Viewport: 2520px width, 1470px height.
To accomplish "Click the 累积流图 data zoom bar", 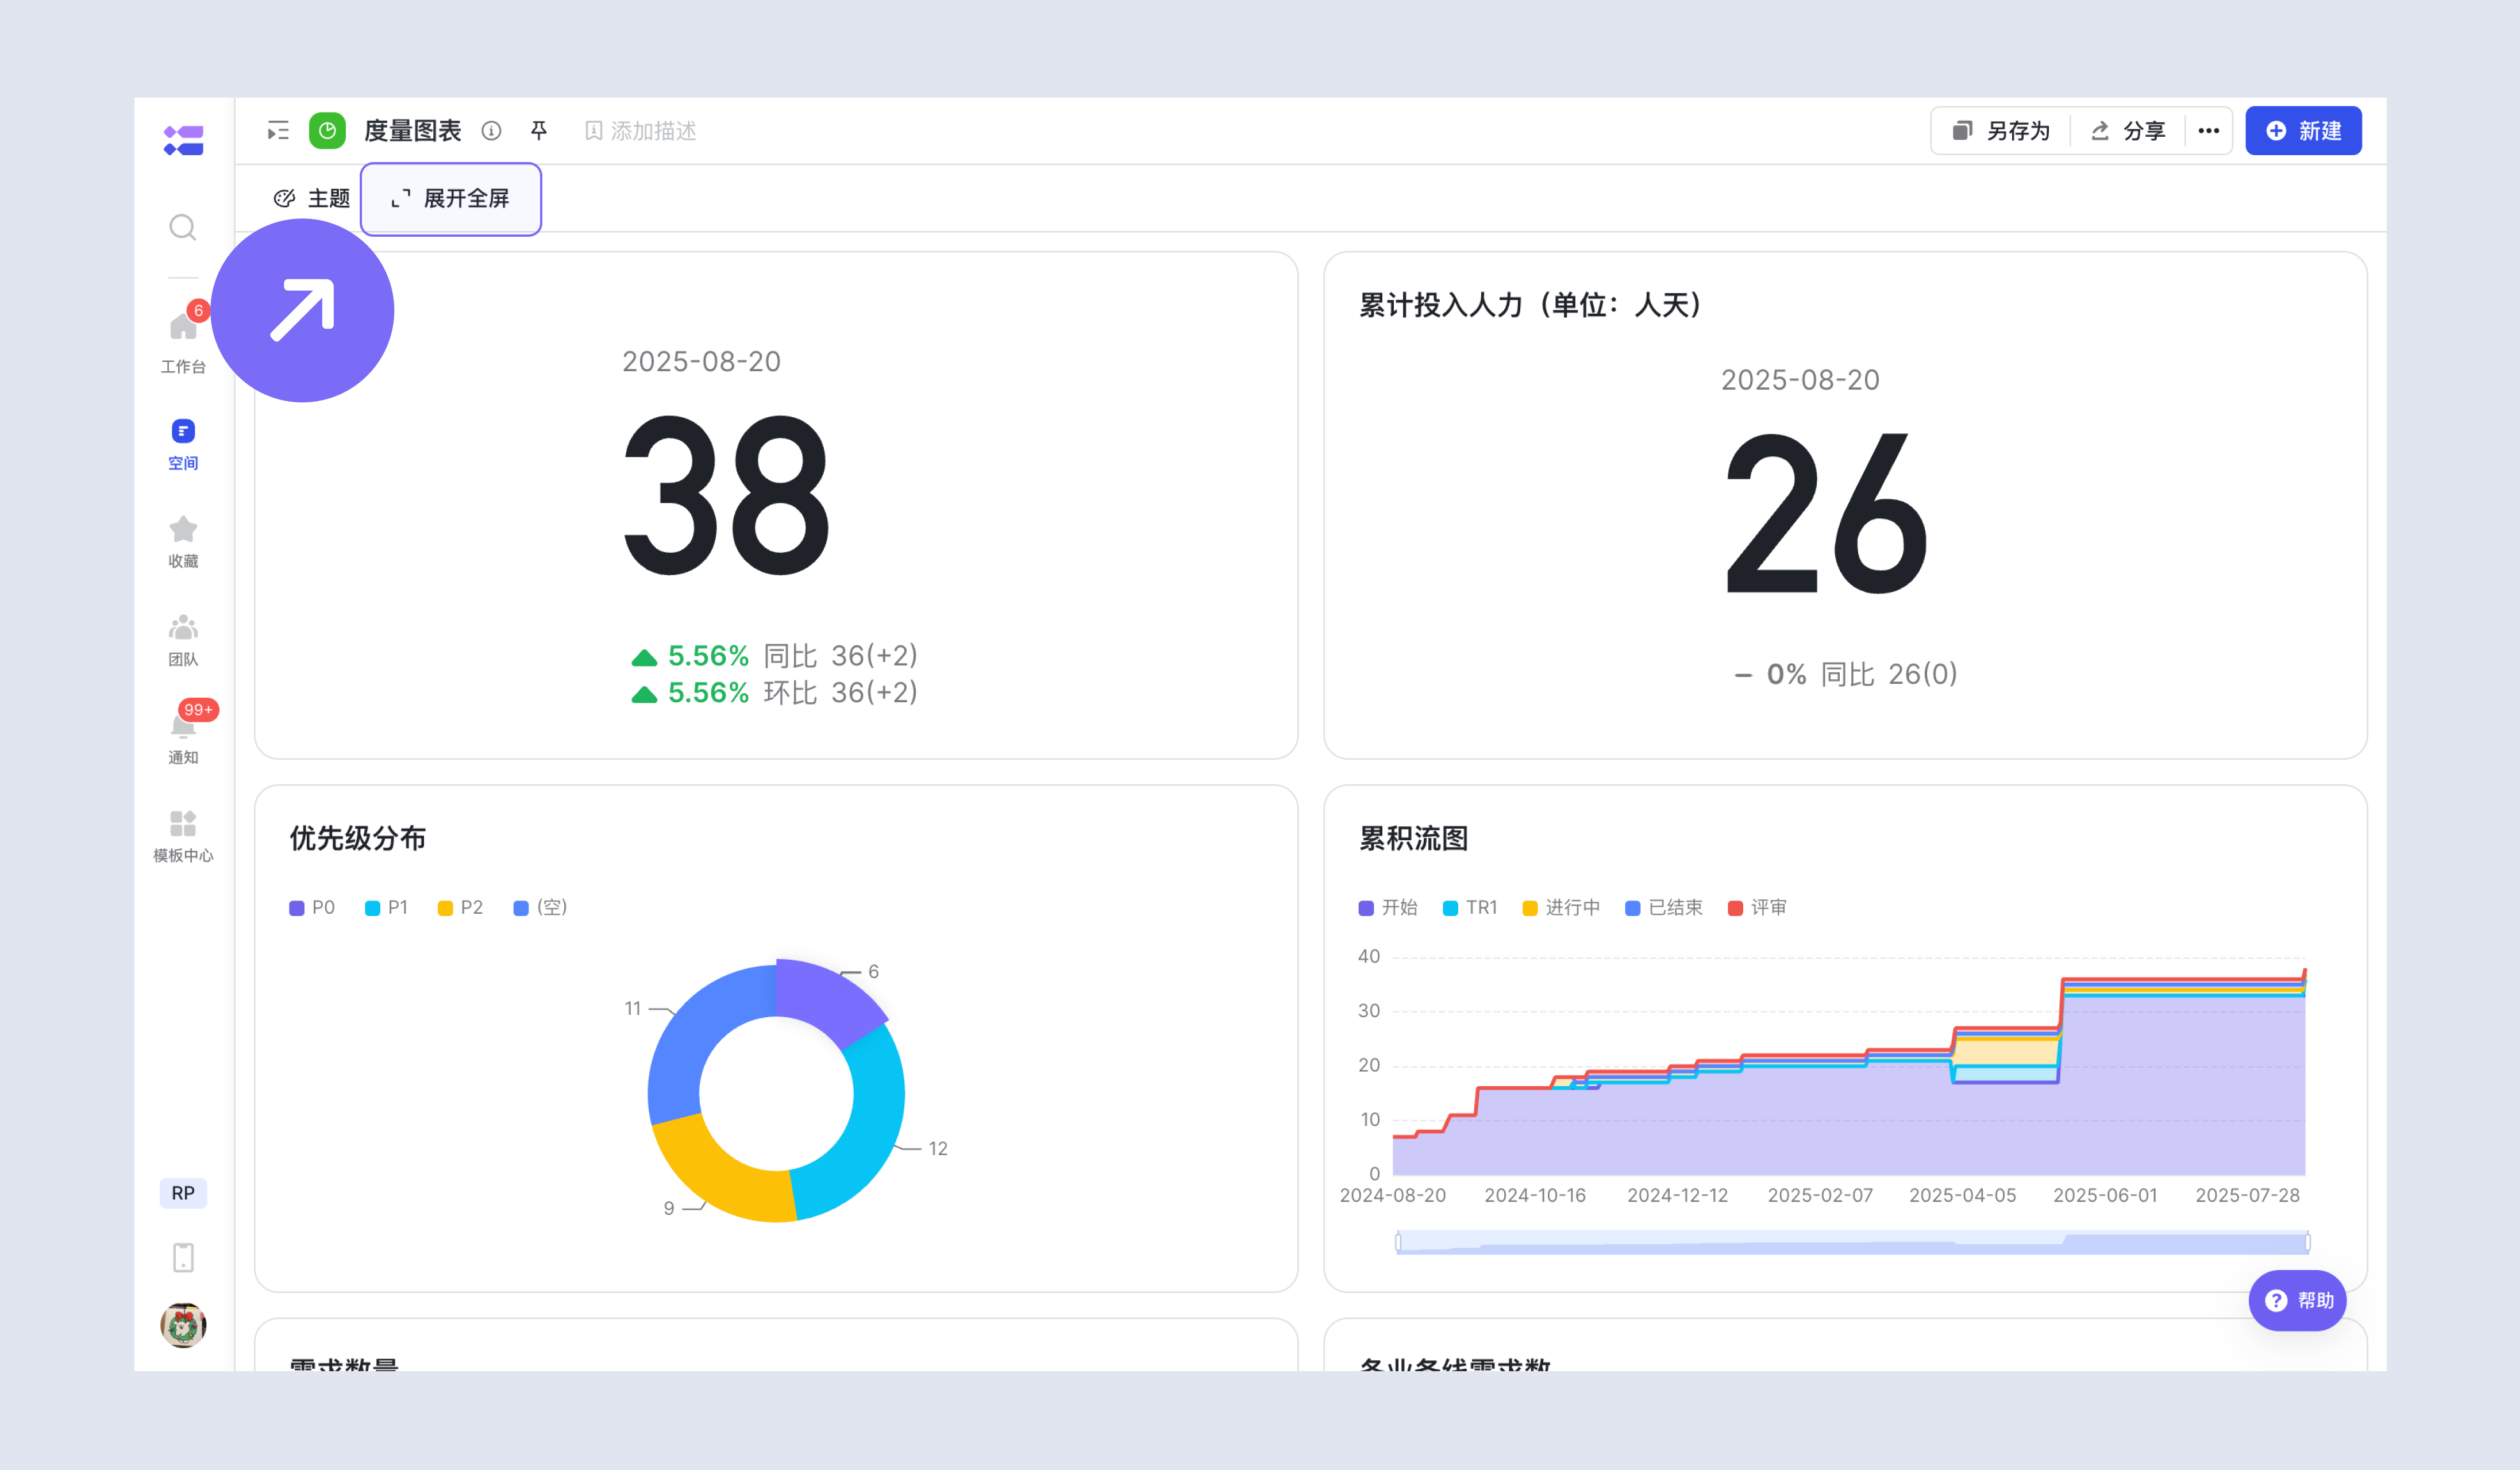I will tap(1853, 1243).
